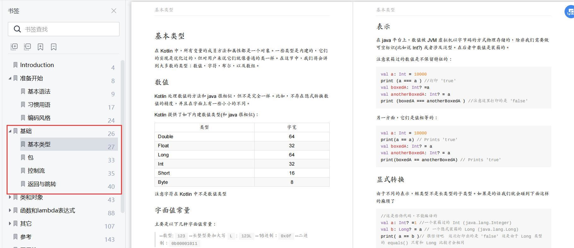Click page number 27 in bookmarks
Image resolution: width=574 pixels, height=248 pixels.
[x=111, y=147]
